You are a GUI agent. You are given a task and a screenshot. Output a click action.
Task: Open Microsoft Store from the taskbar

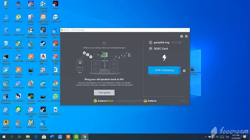coord(44,136)
